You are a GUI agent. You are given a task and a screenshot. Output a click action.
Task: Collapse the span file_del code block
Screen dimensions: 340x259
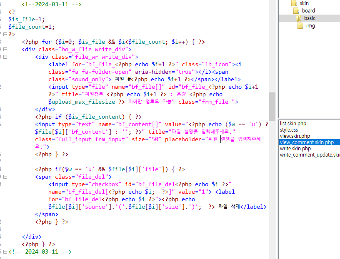(5, 177)
